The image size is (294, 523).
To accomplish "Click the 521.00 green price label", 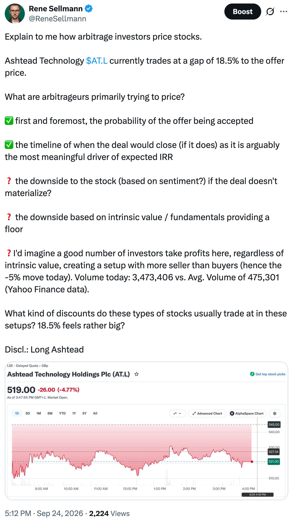I will pyautogui.click(x=273, y=462).
